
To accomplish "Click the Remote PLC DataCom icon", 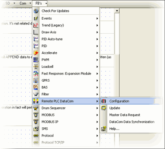I will [x=36, y=101].
